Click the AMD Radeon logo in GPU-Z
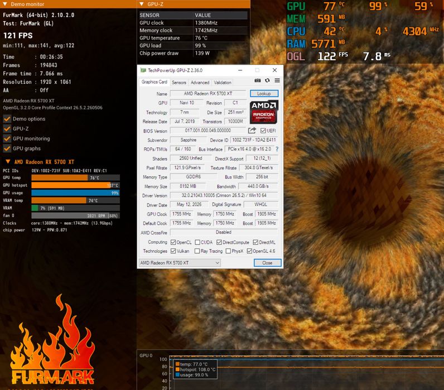The image size is (444, 390). pos(264,112)
